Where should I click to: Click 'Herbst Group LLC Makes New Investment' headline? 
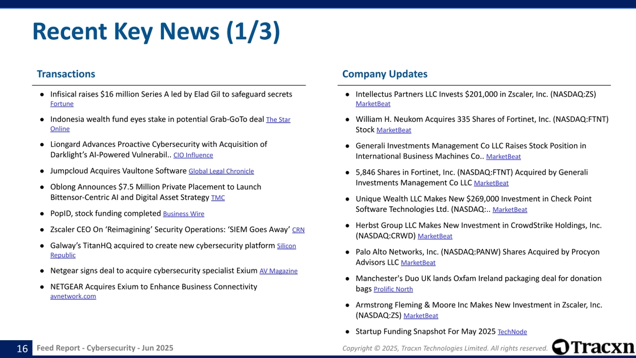(x=479, y=230)
